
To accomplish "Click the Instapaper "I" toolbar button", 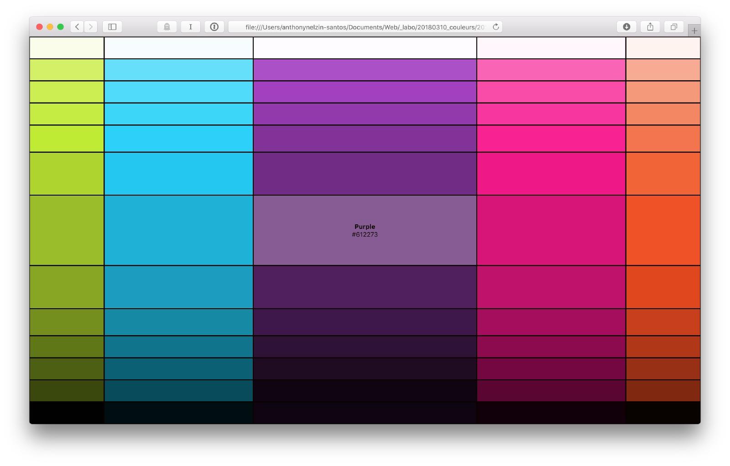I will [x=191, y=27].
